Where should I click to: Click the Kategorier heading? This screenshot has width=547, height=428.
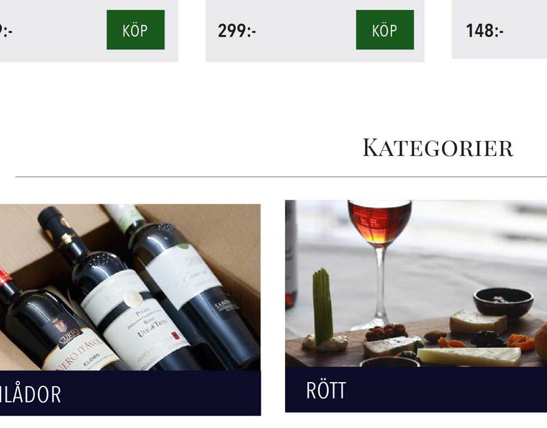(438, 147)
